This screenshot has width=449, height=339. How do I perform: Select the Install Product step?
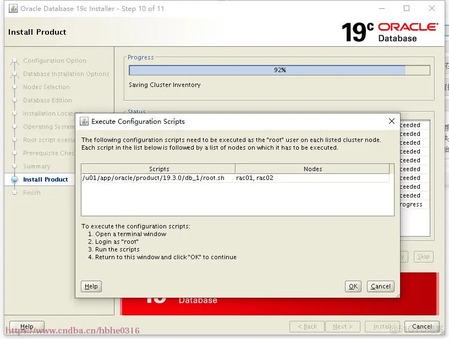click(46, 179)
